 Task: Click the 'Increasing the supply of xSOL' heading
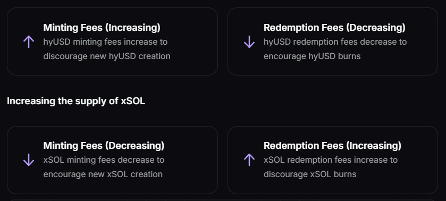pyautogui.click(x=76, y=101)
